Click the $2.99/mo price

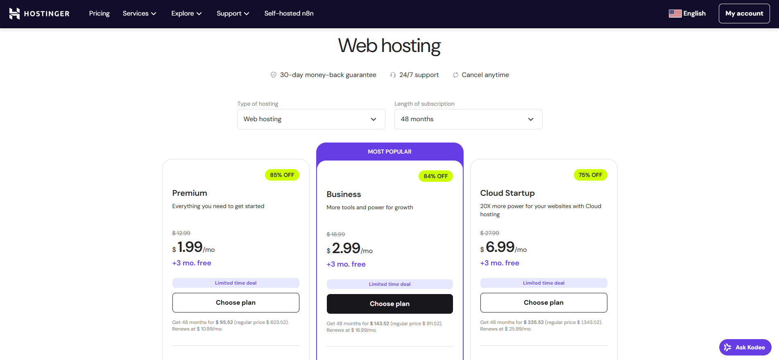click(x=350, y=248)
